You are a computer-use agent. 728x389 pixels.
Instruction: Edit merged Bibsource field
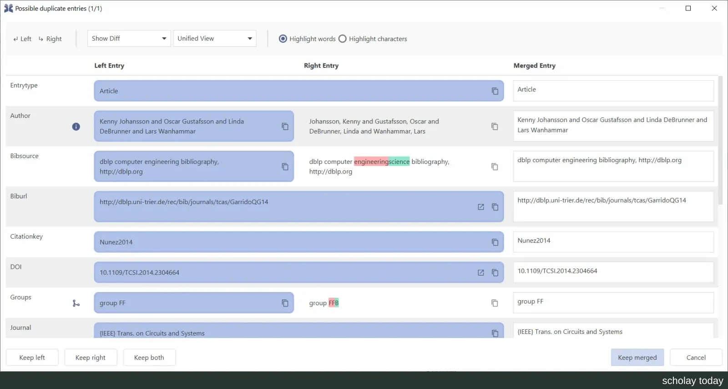[613, 166]
